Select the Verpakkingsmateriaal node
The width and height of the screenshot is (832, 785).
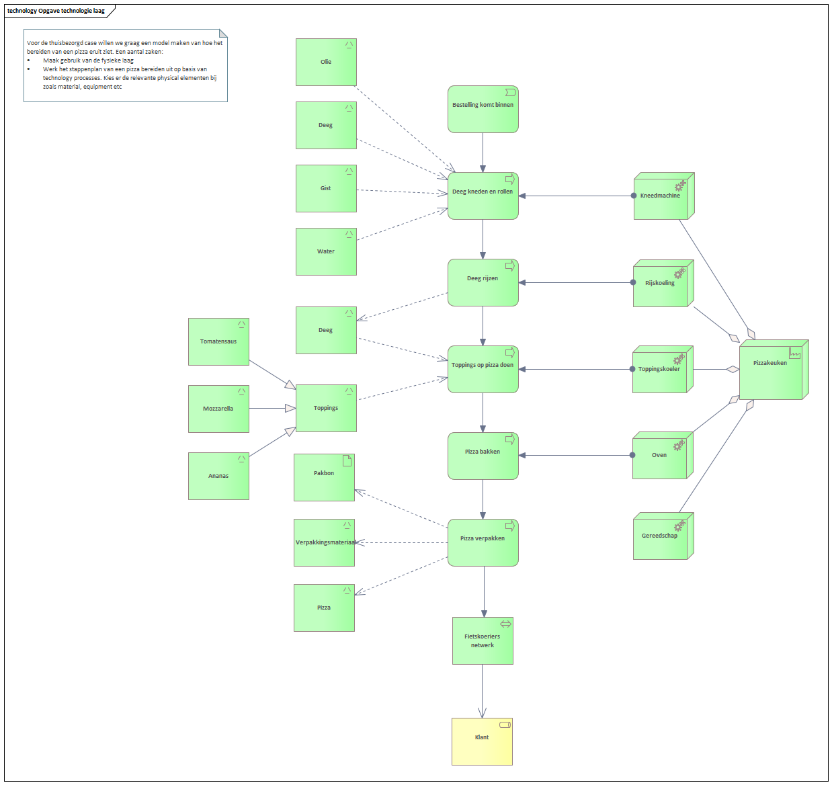[324, 542]
